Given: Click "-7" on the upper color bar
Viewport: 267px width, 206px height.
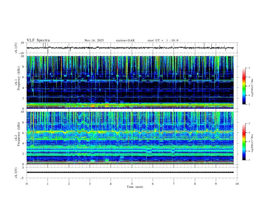Looking at the screenshot, I should [x=249, y=105].
